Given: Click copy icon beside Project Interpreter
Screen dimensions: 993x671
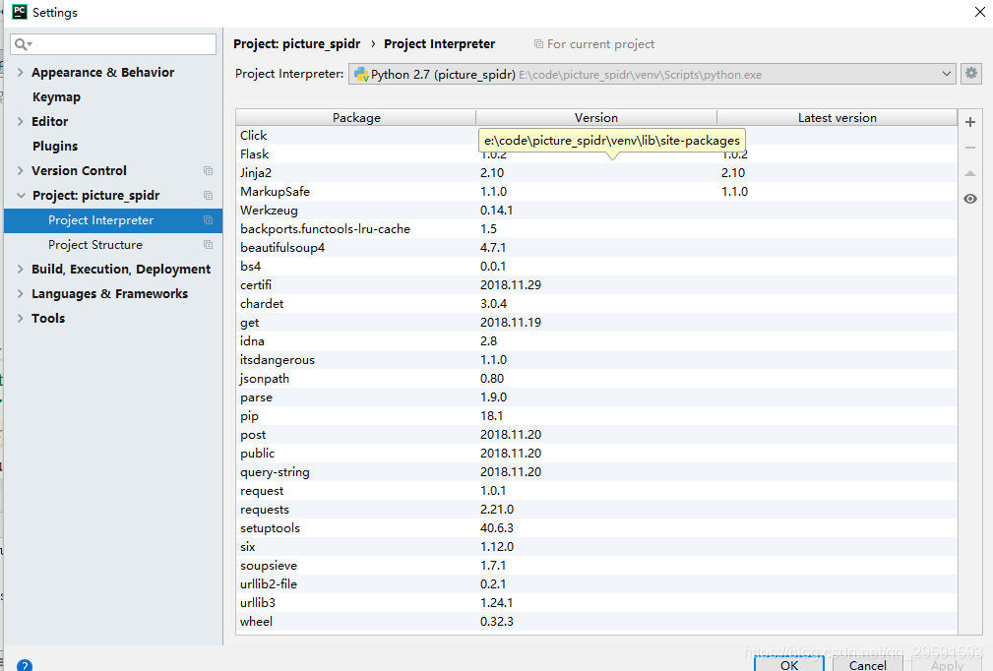Looking at the screenshot, I should click(x=208, y=220).
